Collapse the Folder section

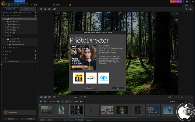(x=4, y=36)
